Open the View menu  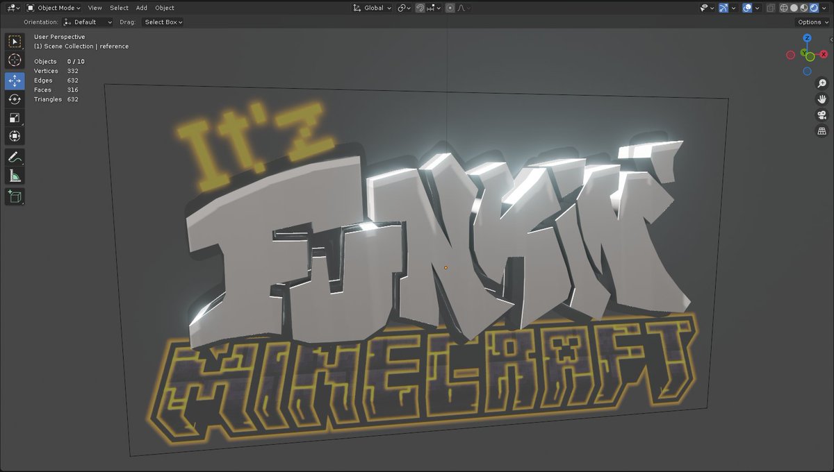click(x=95, y=8)
